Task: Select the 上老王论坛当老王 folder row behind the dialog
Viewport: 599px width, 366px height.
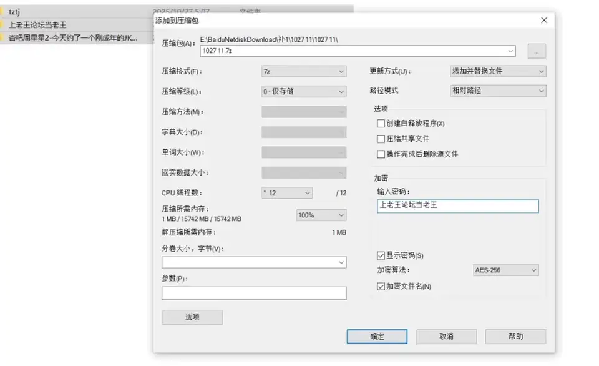Action: point(76,25)
